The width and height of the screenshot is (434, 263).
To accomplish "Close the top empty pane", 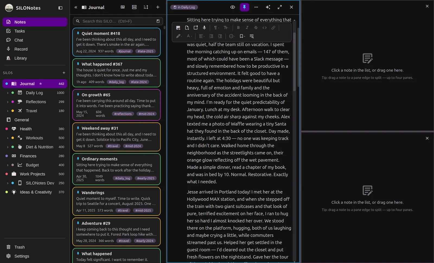I will tap(427, 6).
